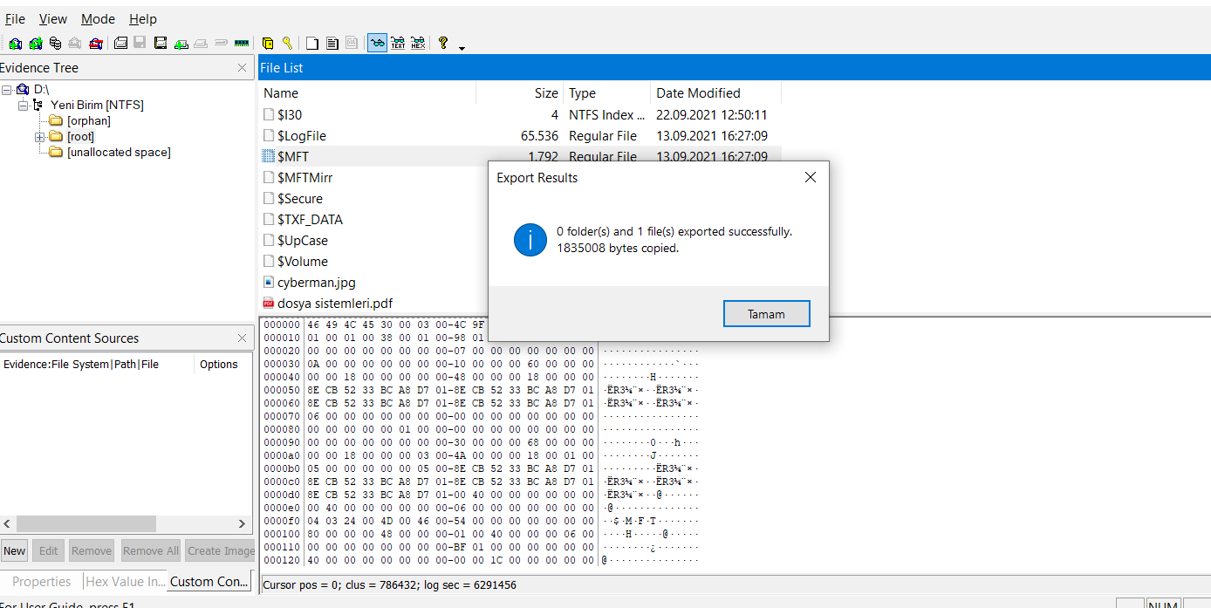This screenshot has width=1211, height=608.
Task: Toggle automatic file view with glasses icon
Action: pos(377,43)
